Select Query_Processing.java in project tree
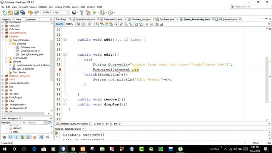Image resolution: width=272 pixels, height=153 pixels. tap(32, 54)
